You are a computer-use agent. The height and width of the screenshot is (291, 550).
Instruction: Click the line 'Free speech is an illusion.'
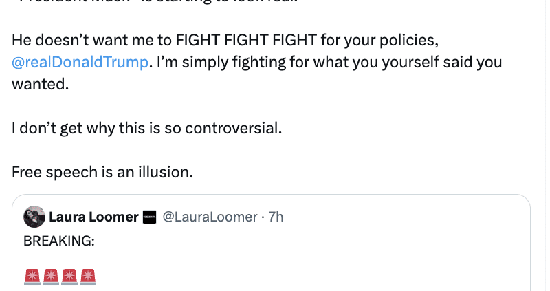[102, 172]
